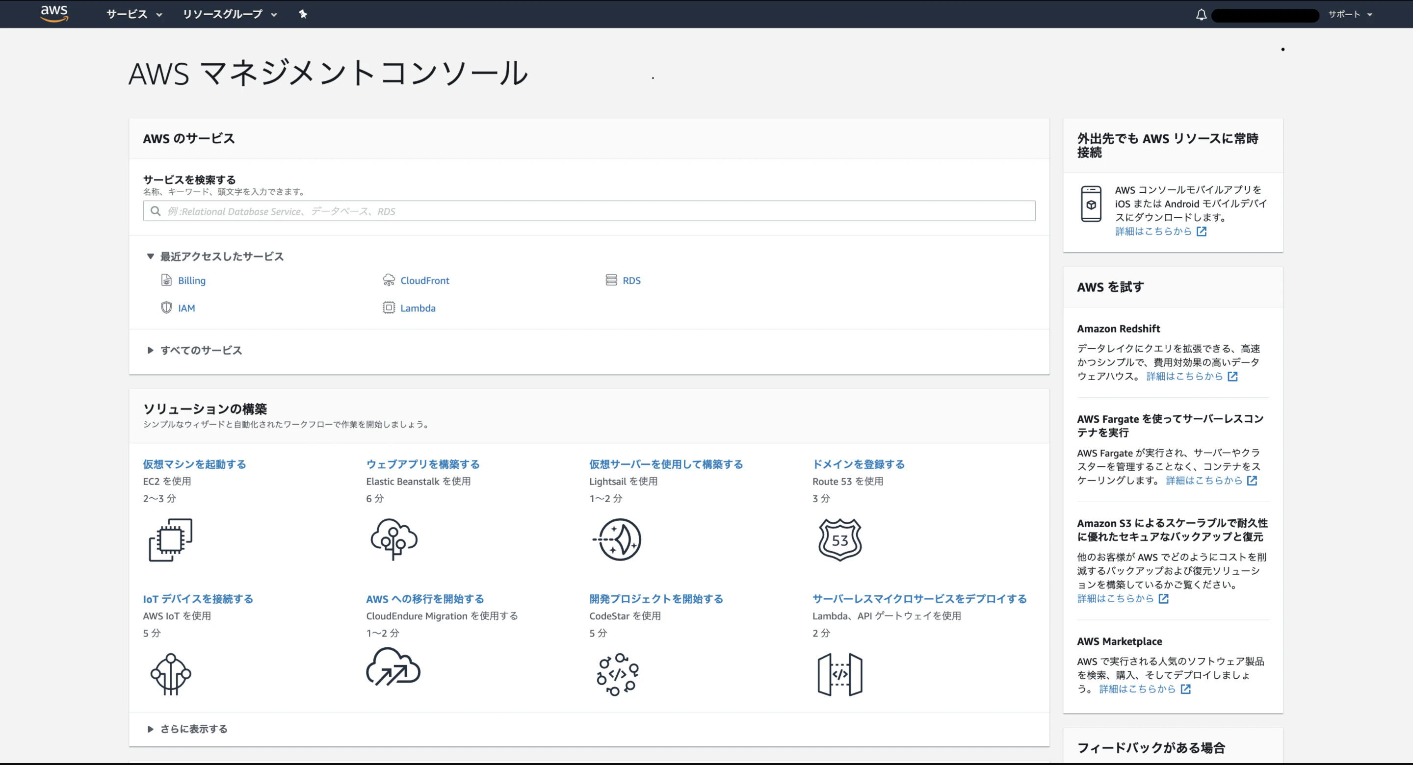Click external link icon in Redshift section
Image resolution: width=1413 pixels, height=765 pixels.
click(1232, 376)
